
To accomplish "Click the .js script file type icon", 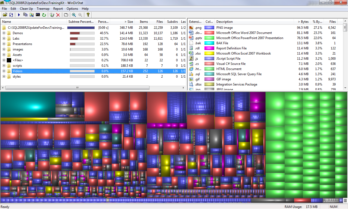I will point(191,59).
